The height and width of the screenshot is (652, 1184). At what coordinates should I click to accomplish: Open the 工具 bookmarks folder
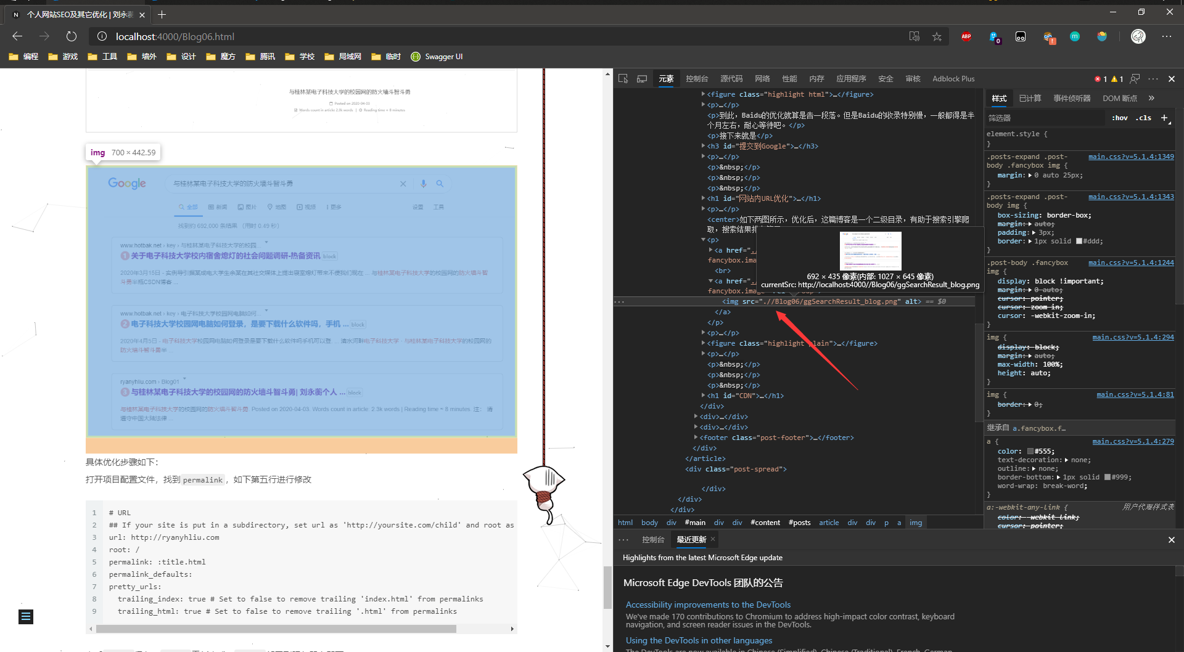(103, 57)
